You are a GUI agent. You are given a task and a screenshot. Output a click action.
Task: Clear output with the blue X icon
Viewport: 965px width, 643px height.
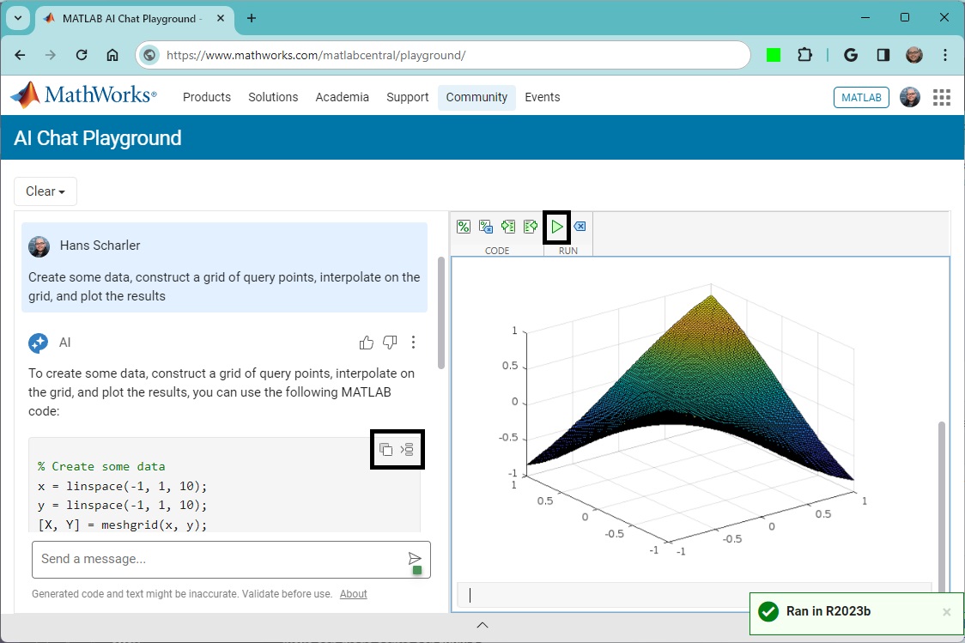[x=580, y=227]
